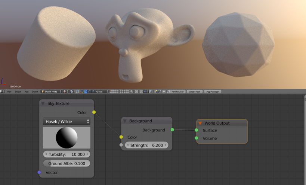
Task: Click the Sky Texture Color output socket
Action: point(94,112)
